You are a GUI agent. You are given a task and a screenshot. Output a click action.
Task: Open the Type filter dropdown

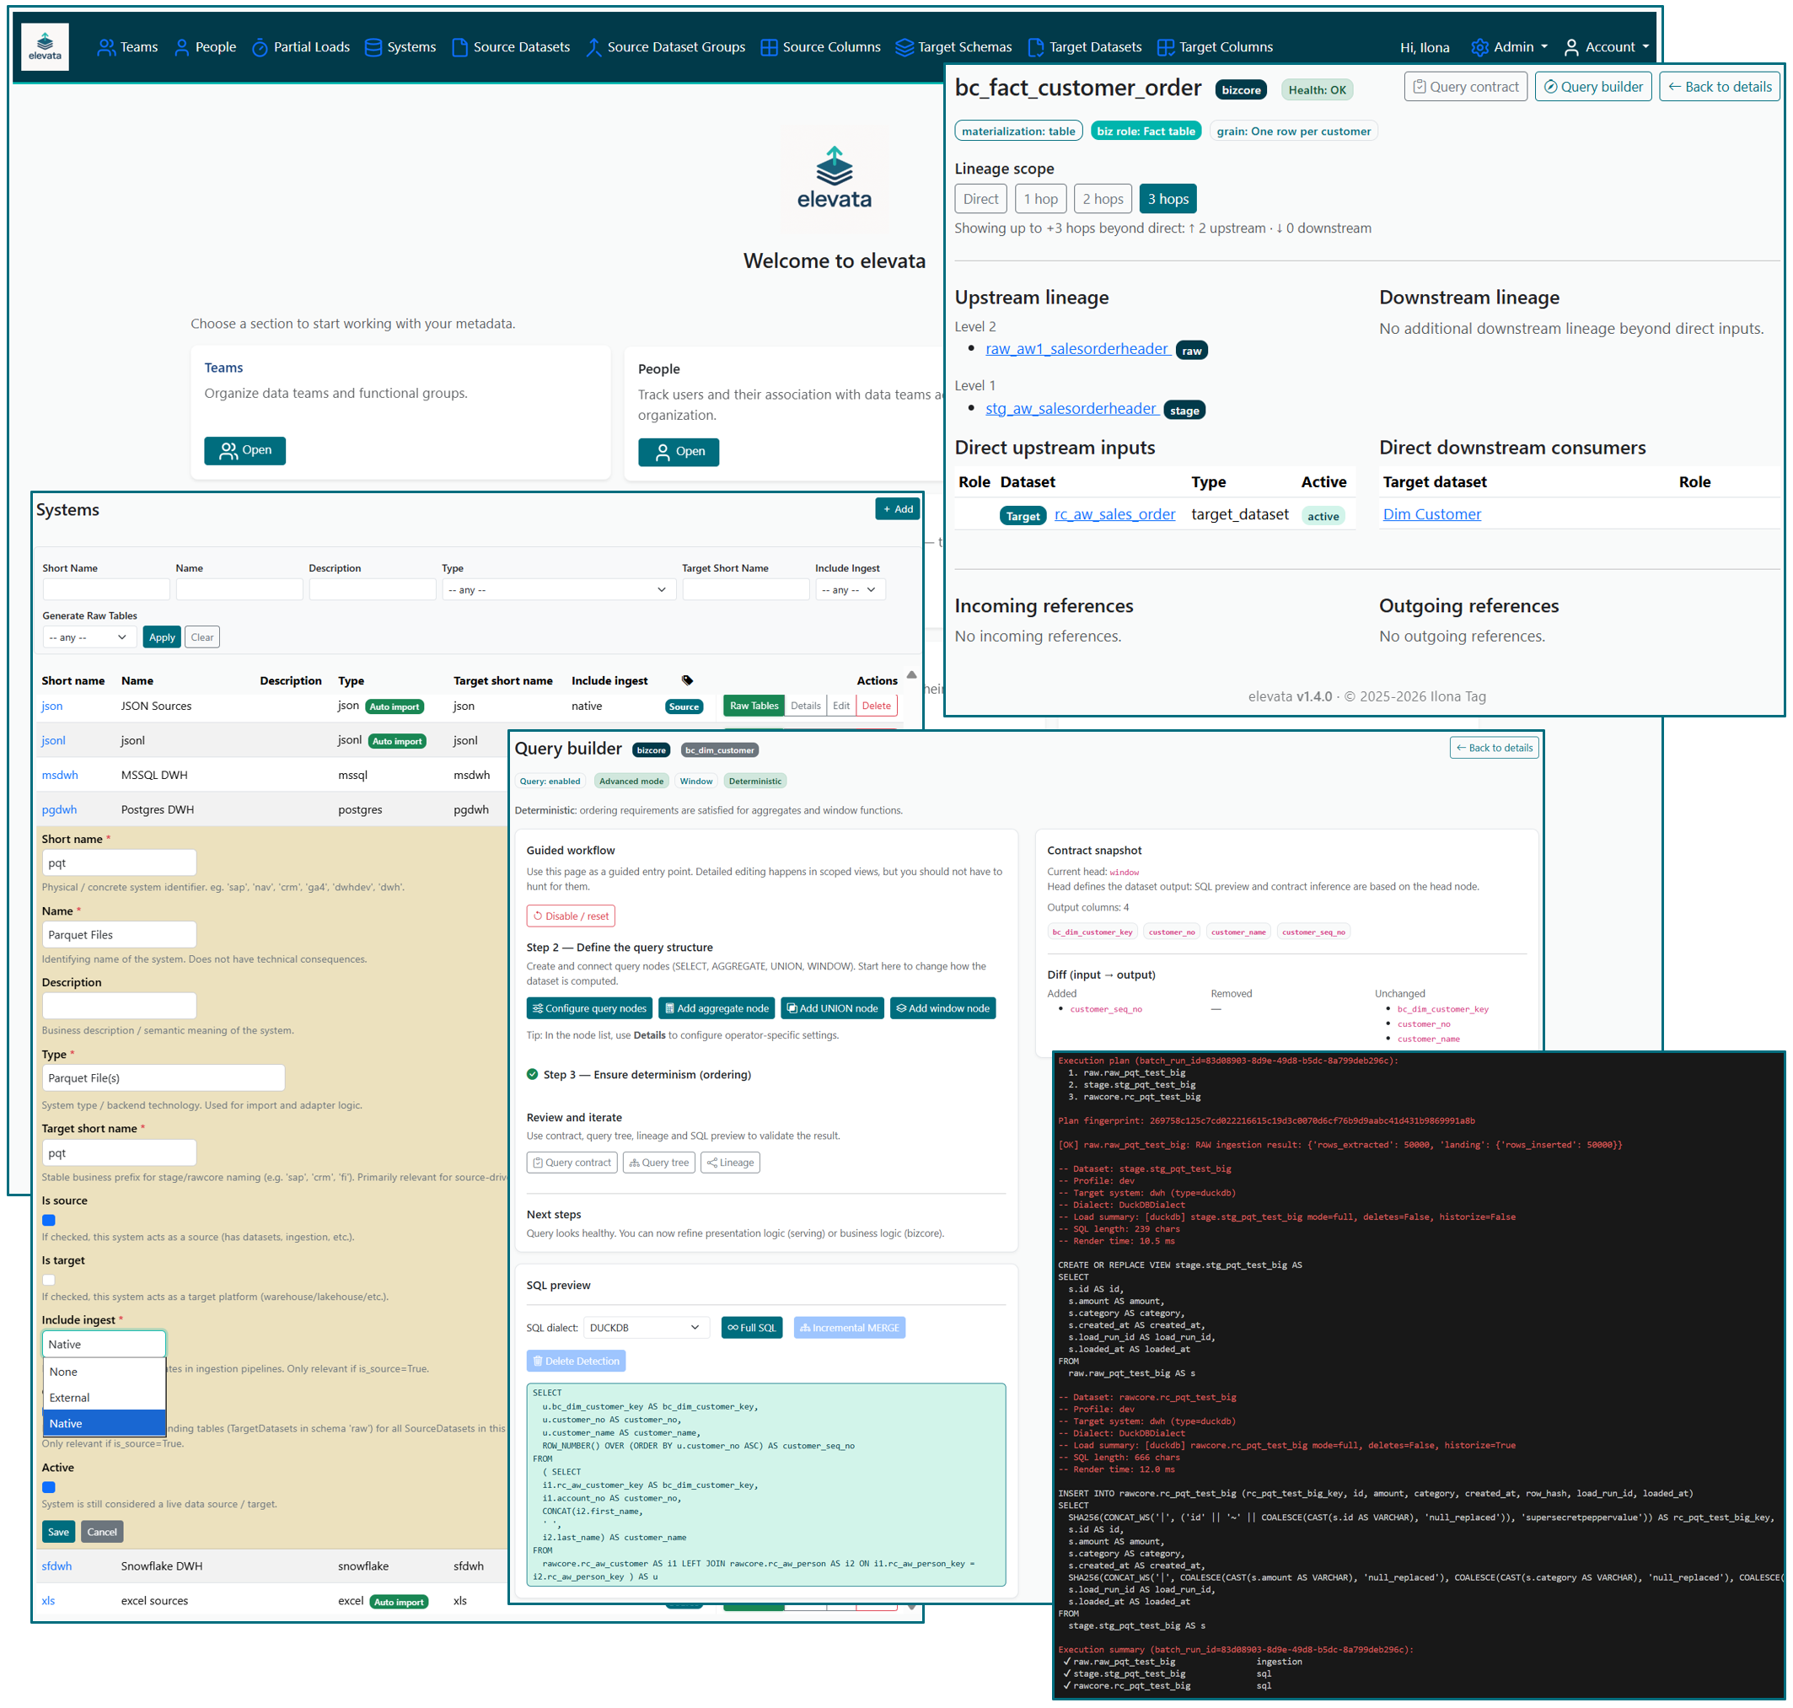click(x=558, y=590)
